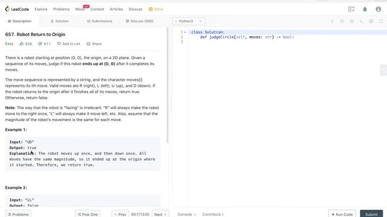387x217 pixels.
Task: Go to the Next problem
Action: coord(160,215)
